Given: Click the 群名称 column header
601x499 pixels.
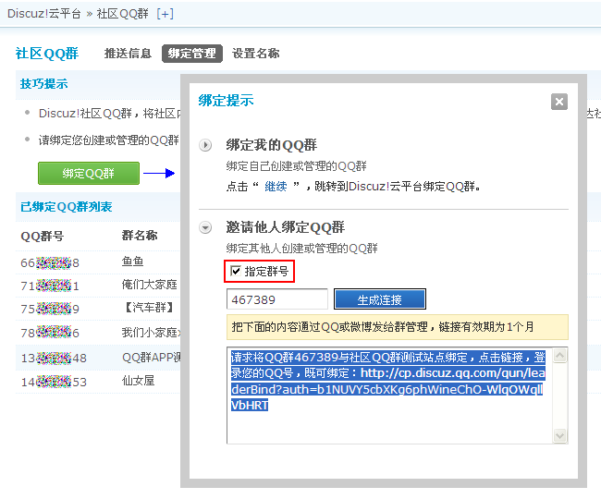Looking at the screenshot, I should tap(140, 236).
